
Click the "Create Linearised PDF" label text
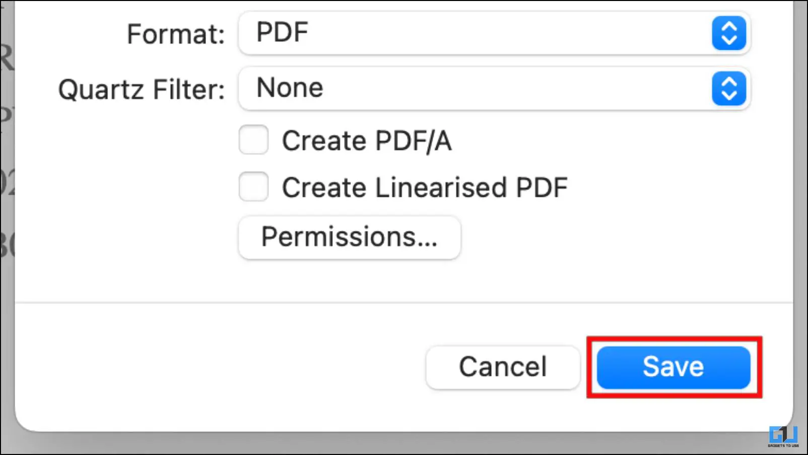[425, 187]
